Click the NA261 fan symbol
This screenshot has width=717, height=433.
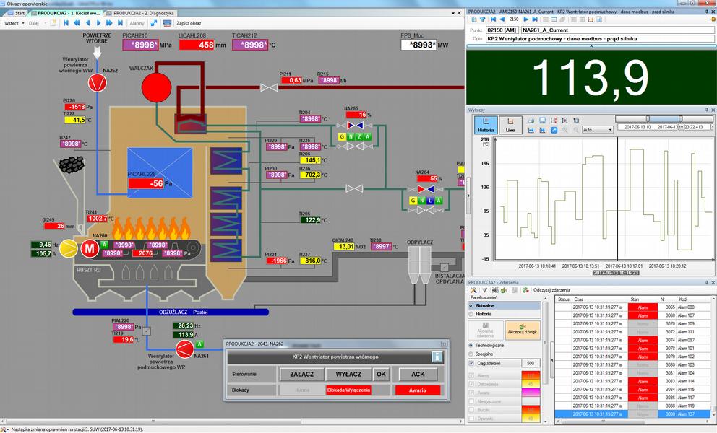click(x=185, y=349)
